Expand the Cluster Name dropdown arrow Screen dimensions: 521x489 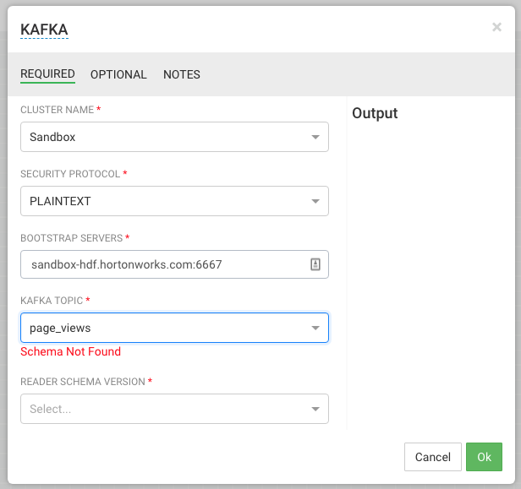[315, 137]
